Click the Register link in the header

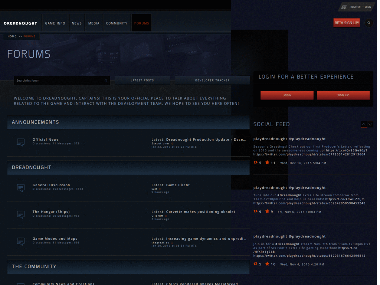coord(355,7)
